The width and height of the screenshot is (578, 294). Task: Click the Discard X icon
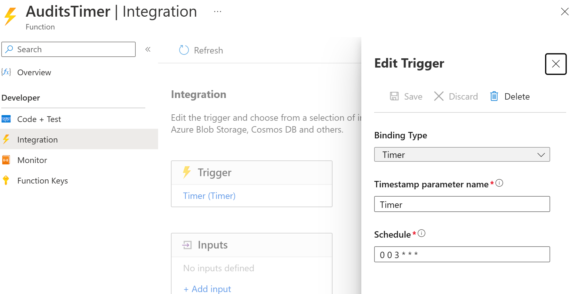(439, 96)
